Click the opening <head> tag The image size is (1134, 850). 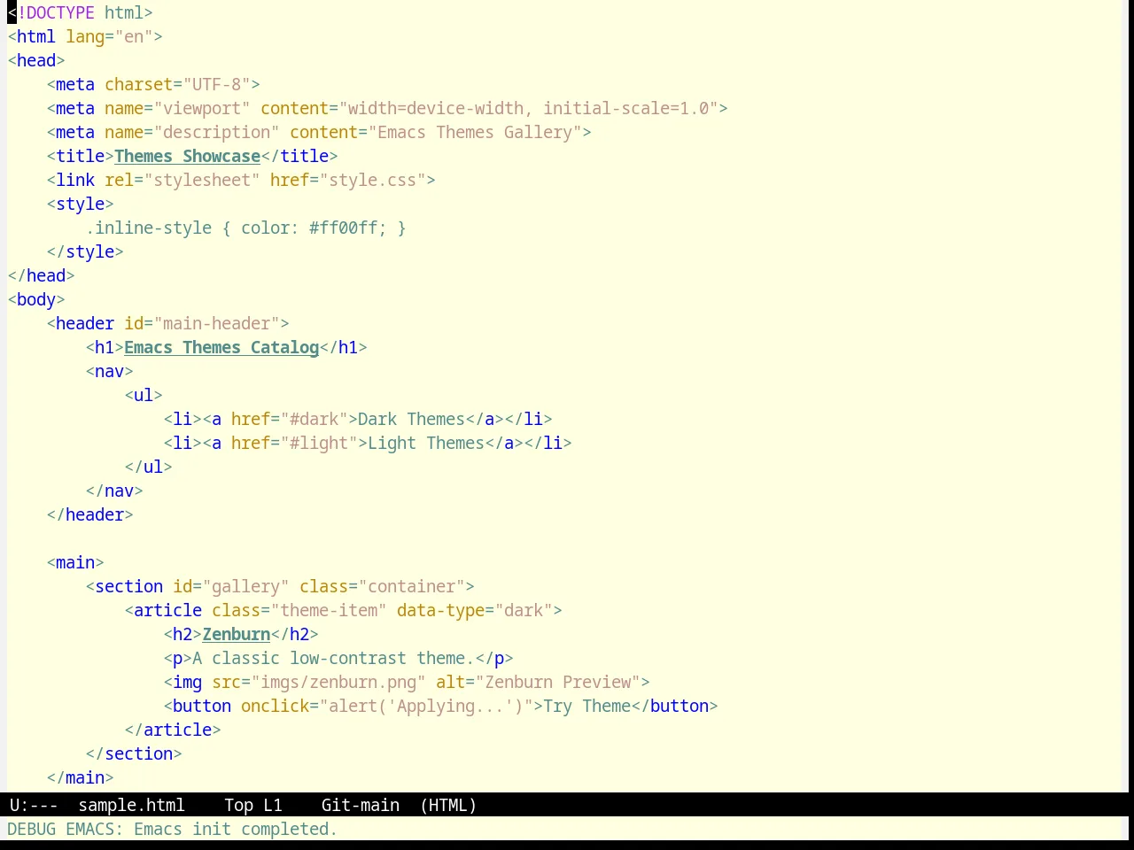click(36, 60)
